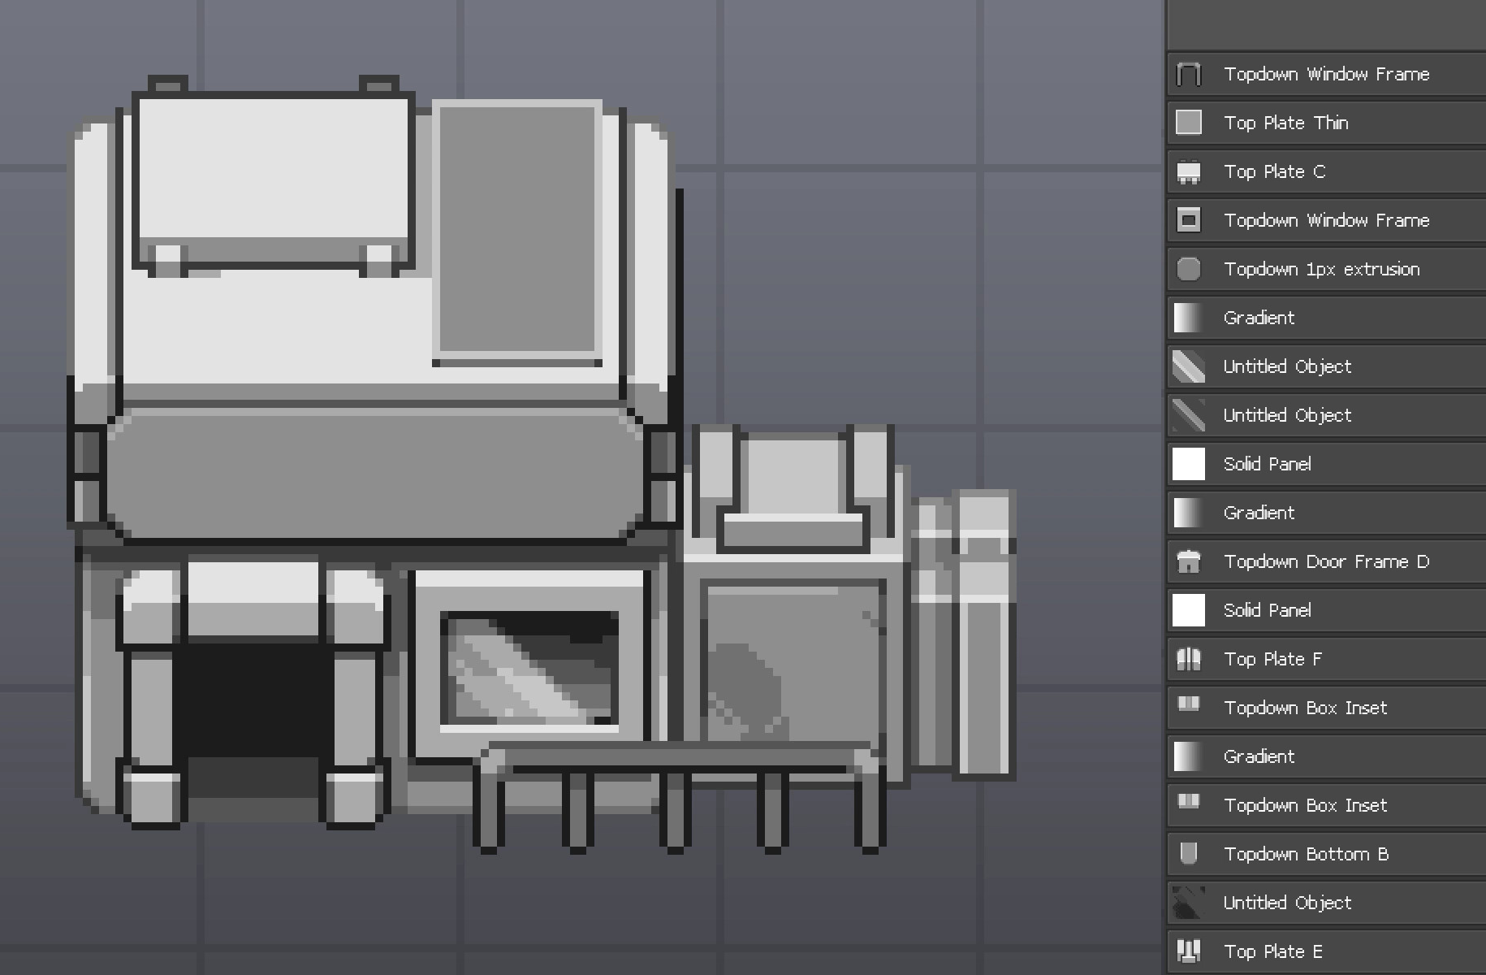Viewport: 1486px width, 975px height.
Task: Select 'Topdown Window Frame' text above Top Plate Thin
Action: tap(1327, 74)
